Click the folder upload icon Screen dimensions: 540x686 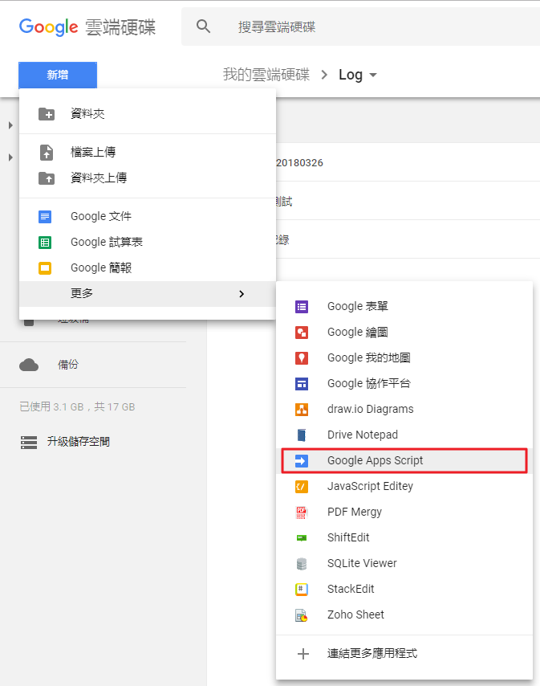coord(47,178)
